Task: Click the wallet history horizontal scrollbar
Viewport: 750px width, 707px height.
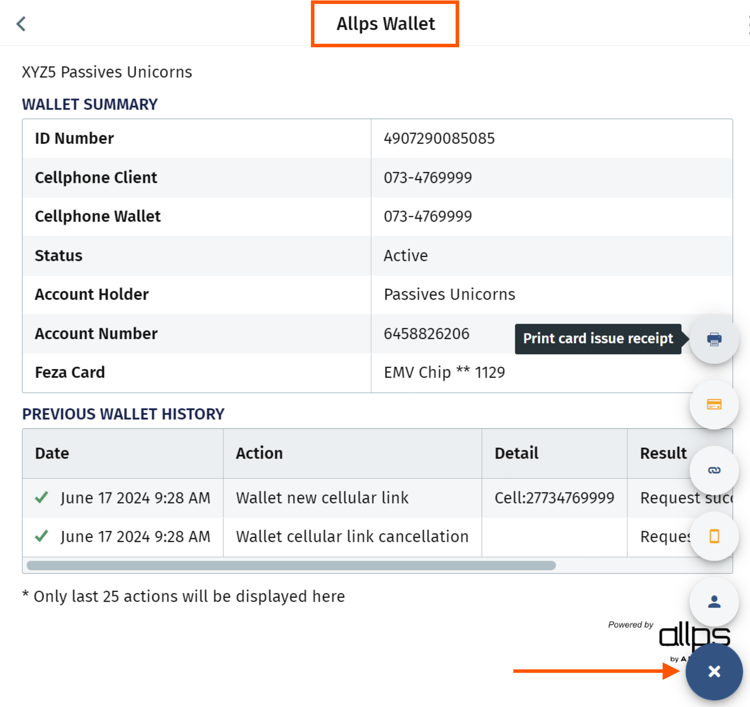Action: coord(291,565)
